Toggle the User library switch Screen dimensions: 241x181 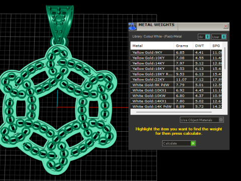click(219, 37)
